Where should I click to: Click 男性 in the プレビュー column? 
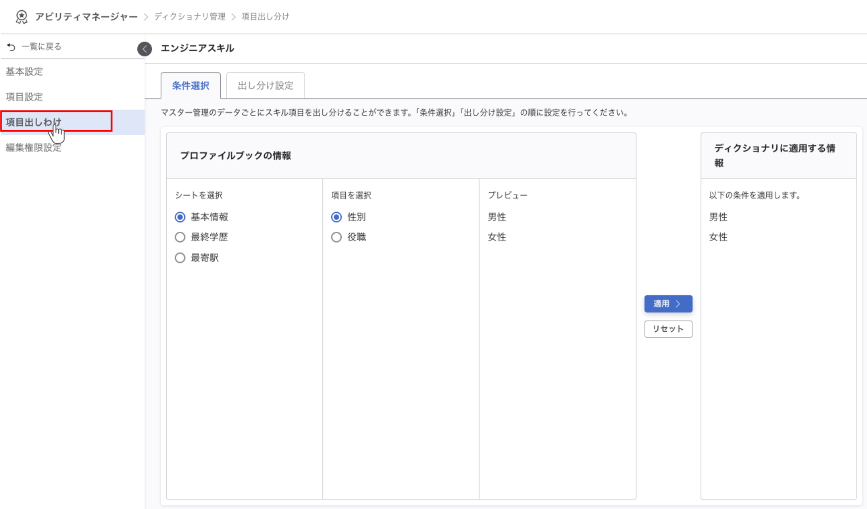point(496,217)
